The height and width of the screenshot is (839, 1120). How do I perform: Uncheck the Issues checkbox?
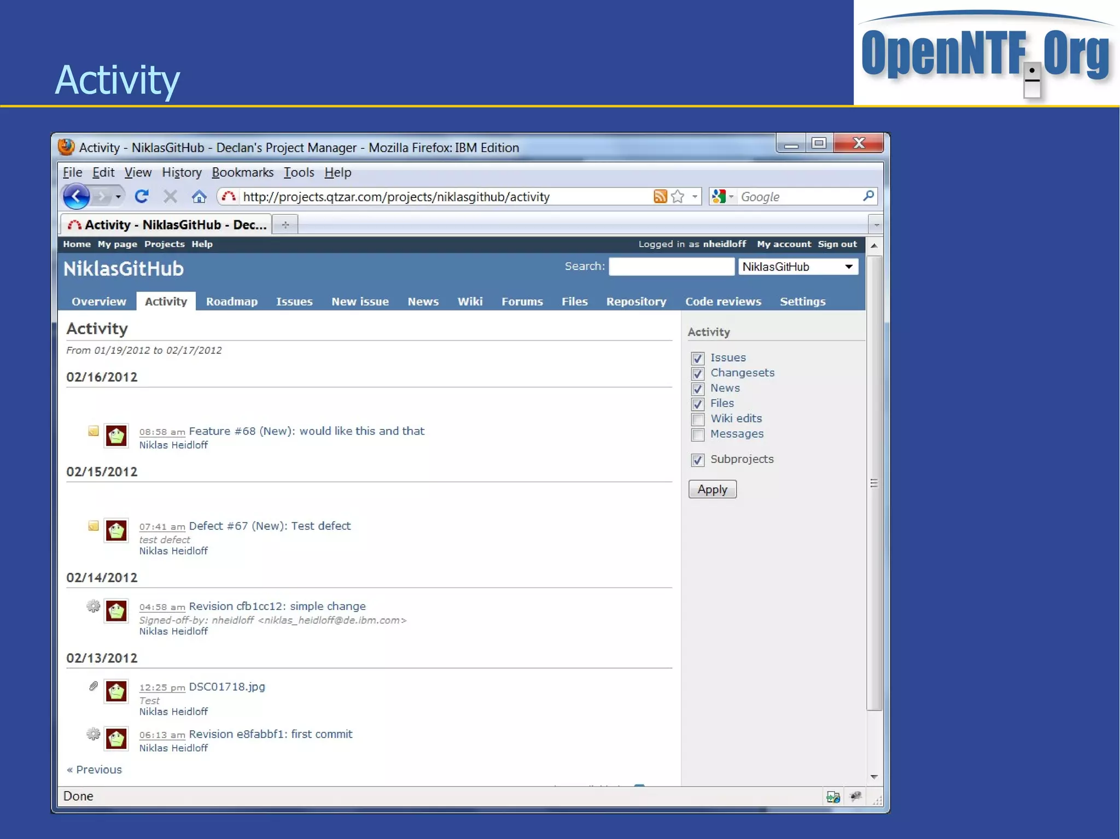(x=697, y=359)
